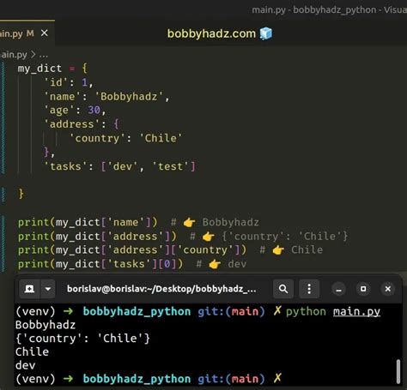The height and width of the screenshot is (390, 407).
Task: Expand the terminal new-tab dropdown arrow
Action: click(48, 289)
